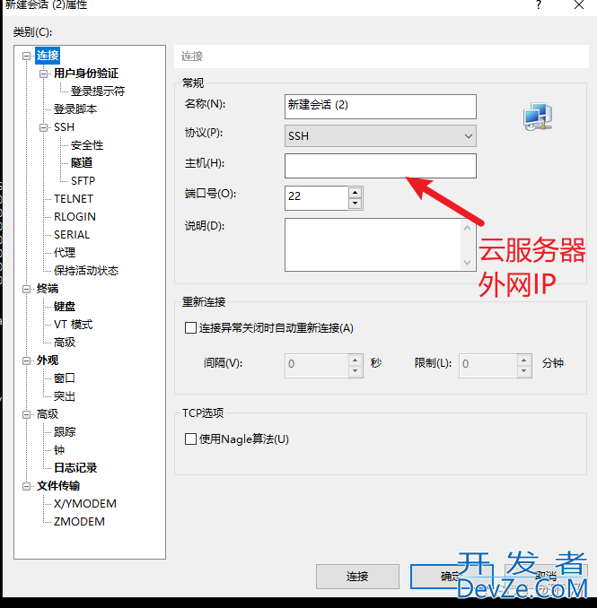Close the session properties dialog

point(579,5)
